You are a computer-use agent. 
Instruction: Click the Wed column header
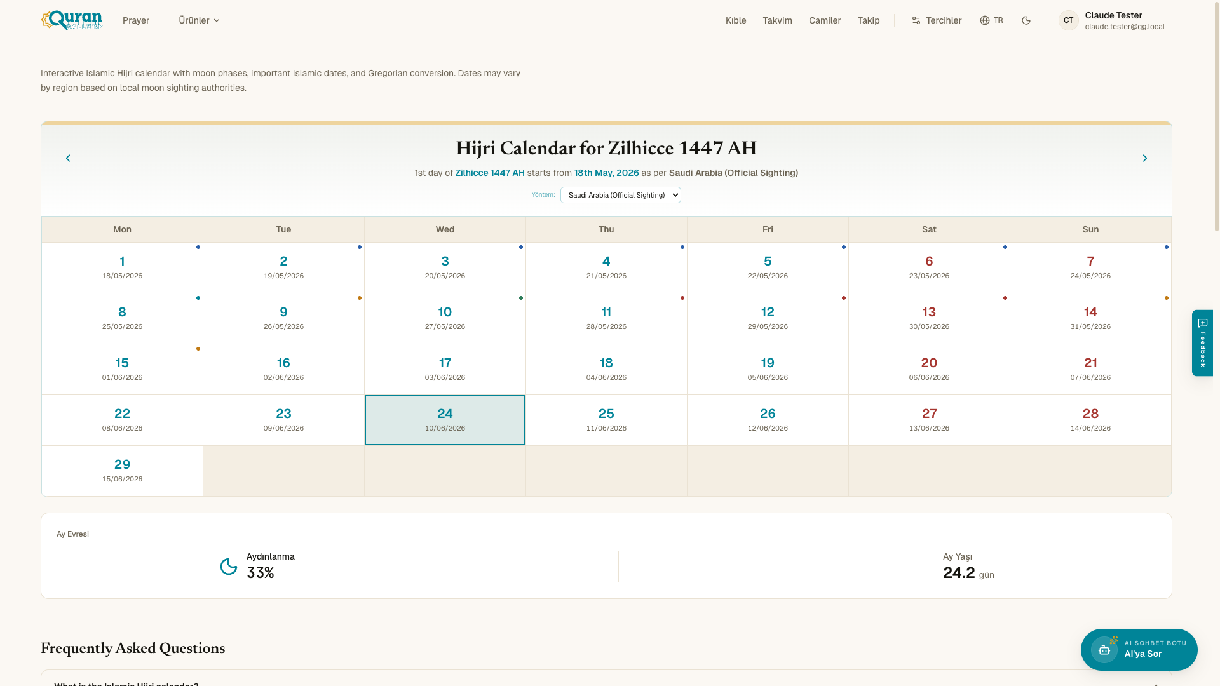point(445,229)
